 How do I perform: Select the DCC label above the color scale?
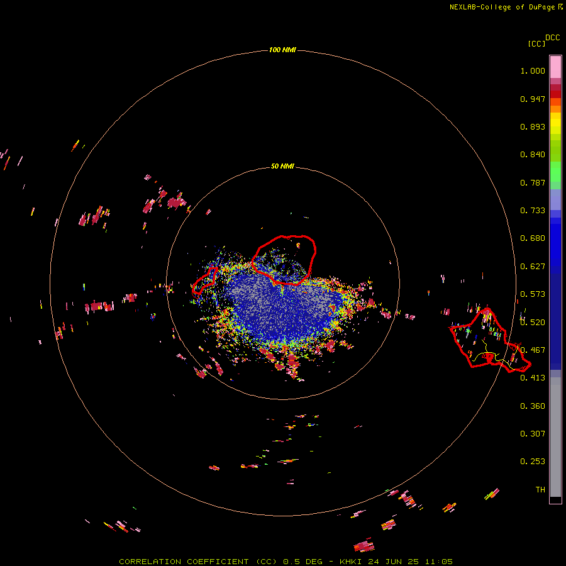[553, 38]
